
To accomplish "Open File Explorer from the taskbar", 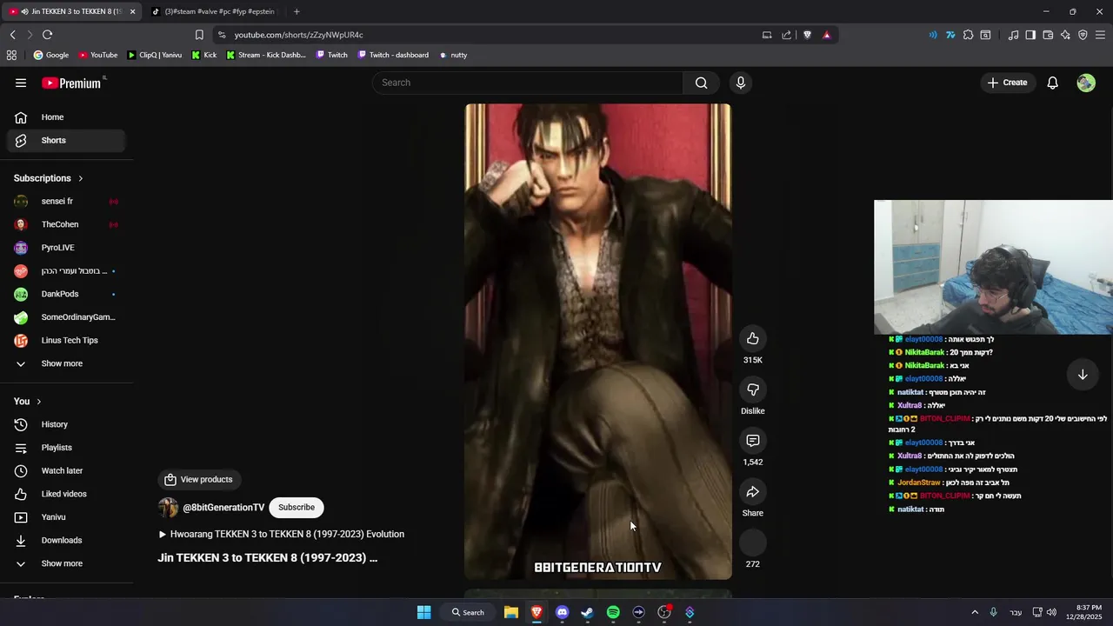I will pos(511,612).
